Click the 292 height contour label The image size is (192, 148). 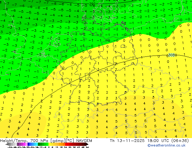click(92, 4)
